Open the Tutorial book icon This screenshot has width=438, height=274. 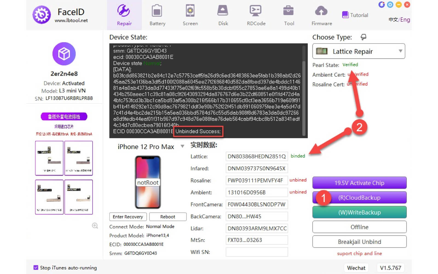(345, 15)
